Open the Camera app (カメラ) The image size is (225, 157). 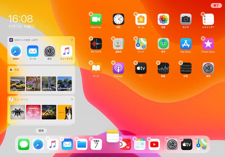[x=186, y=19]
